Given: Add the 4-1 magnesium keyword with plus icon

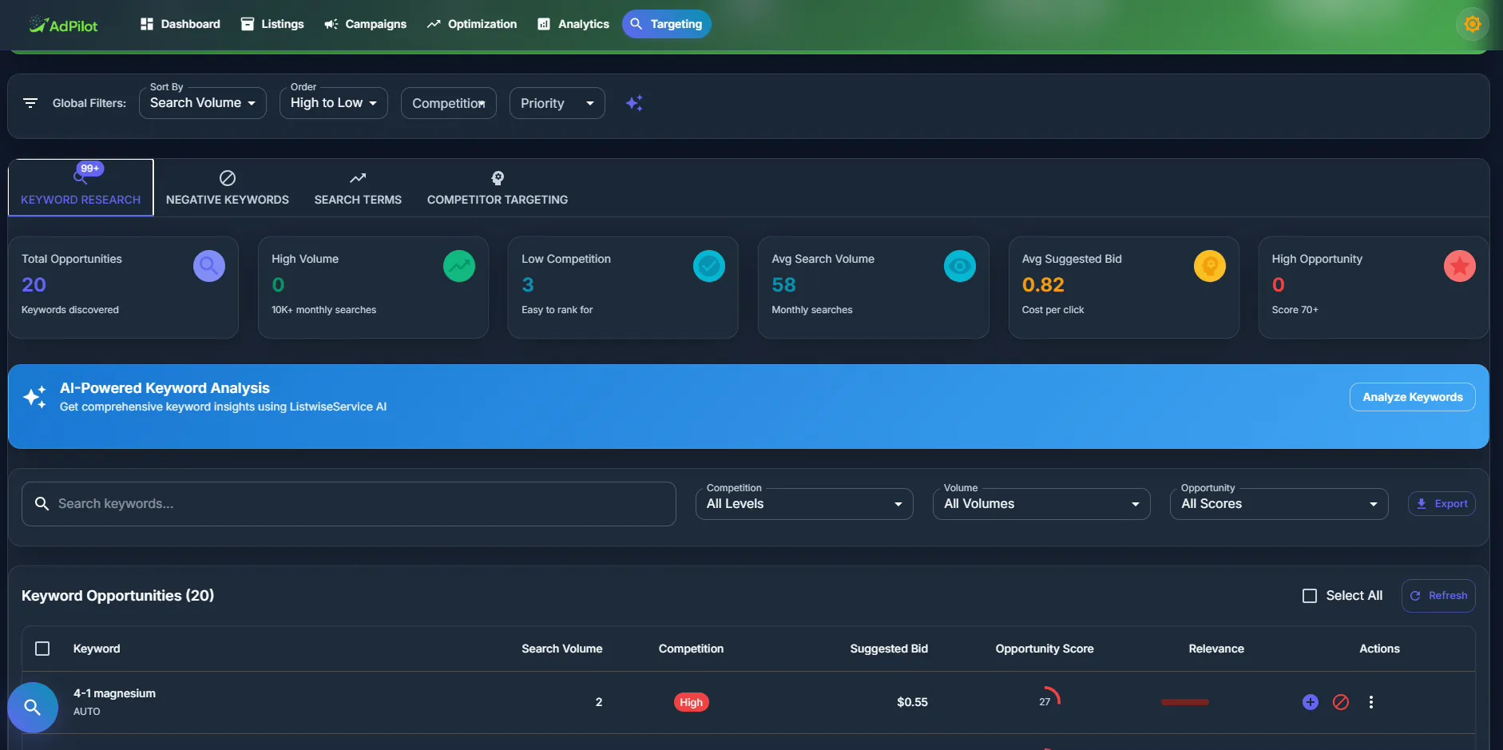Looking at the screenshot, I should [1311, 702].
